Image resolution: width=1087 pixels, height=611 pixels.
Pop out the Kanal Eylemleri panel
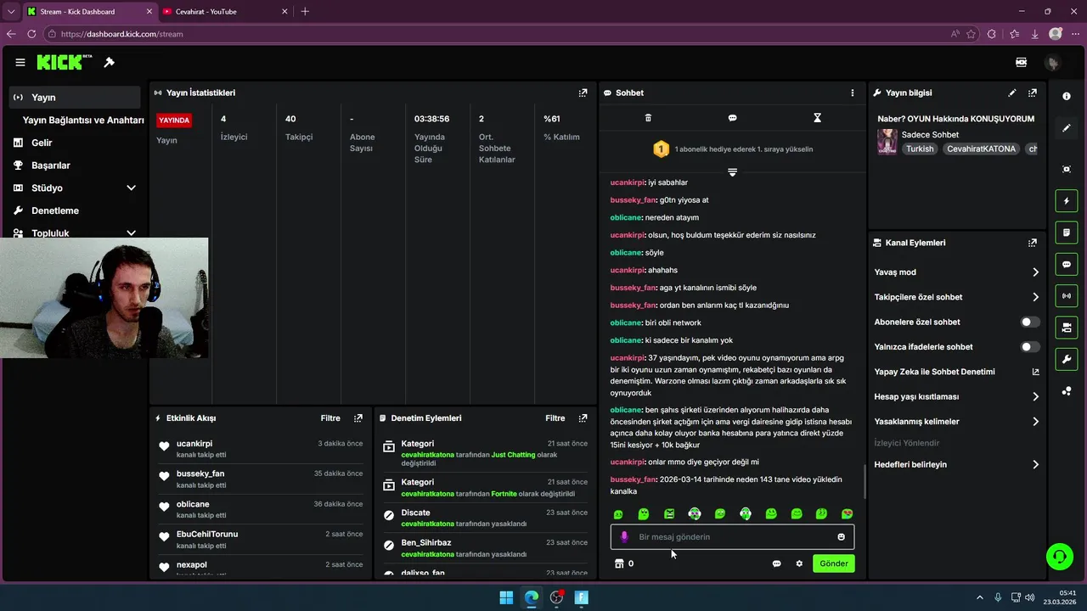1032,243
